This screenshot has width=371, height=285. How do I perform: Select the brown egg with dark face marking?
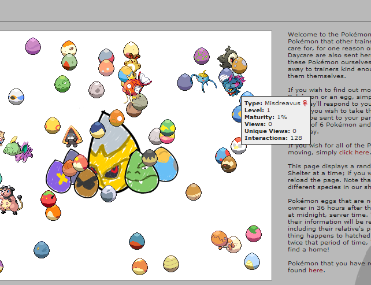click(229, 164)
